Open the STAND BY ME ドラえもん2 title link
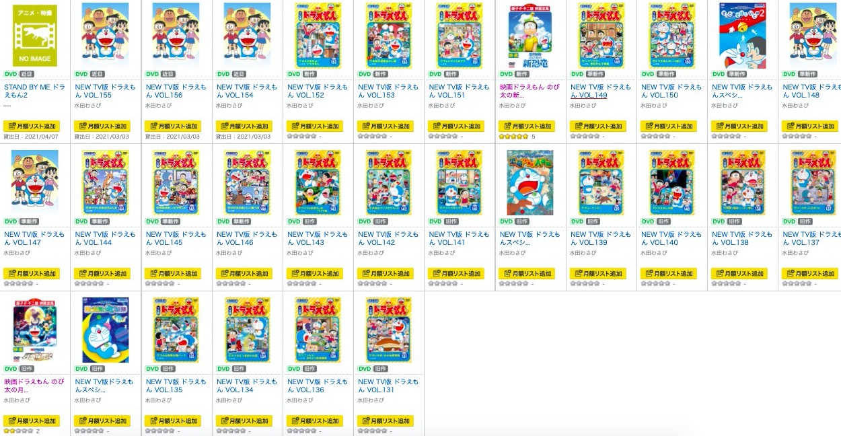 tap(35, 91)
